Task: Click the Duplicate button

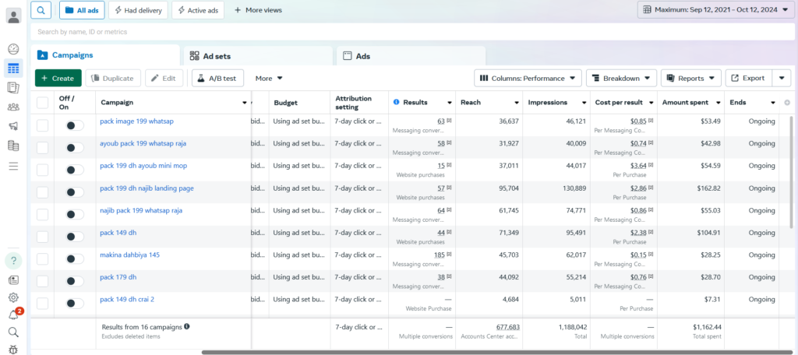Action: pyautogui.click(x=112, y=79)
